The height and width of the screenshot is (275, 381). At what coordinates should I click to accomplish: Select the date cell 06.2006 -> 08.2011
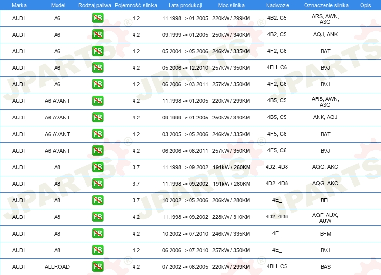pos(185,151)
